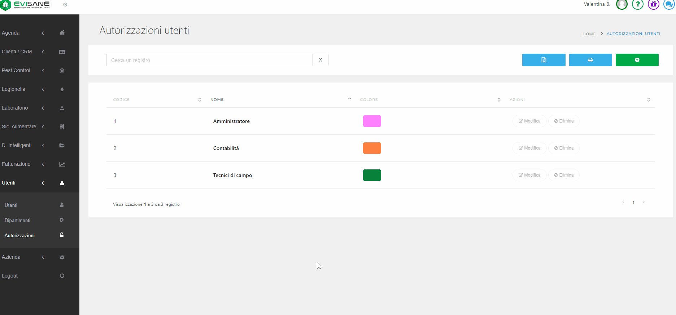Collapse the Utenti sidebar section
Screen dimensions: 676x315
click(x=22, y=183)
